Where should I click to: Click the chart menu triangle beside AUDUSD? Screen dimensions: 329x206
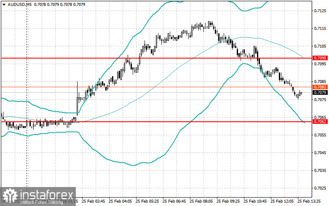pos(4,4)
